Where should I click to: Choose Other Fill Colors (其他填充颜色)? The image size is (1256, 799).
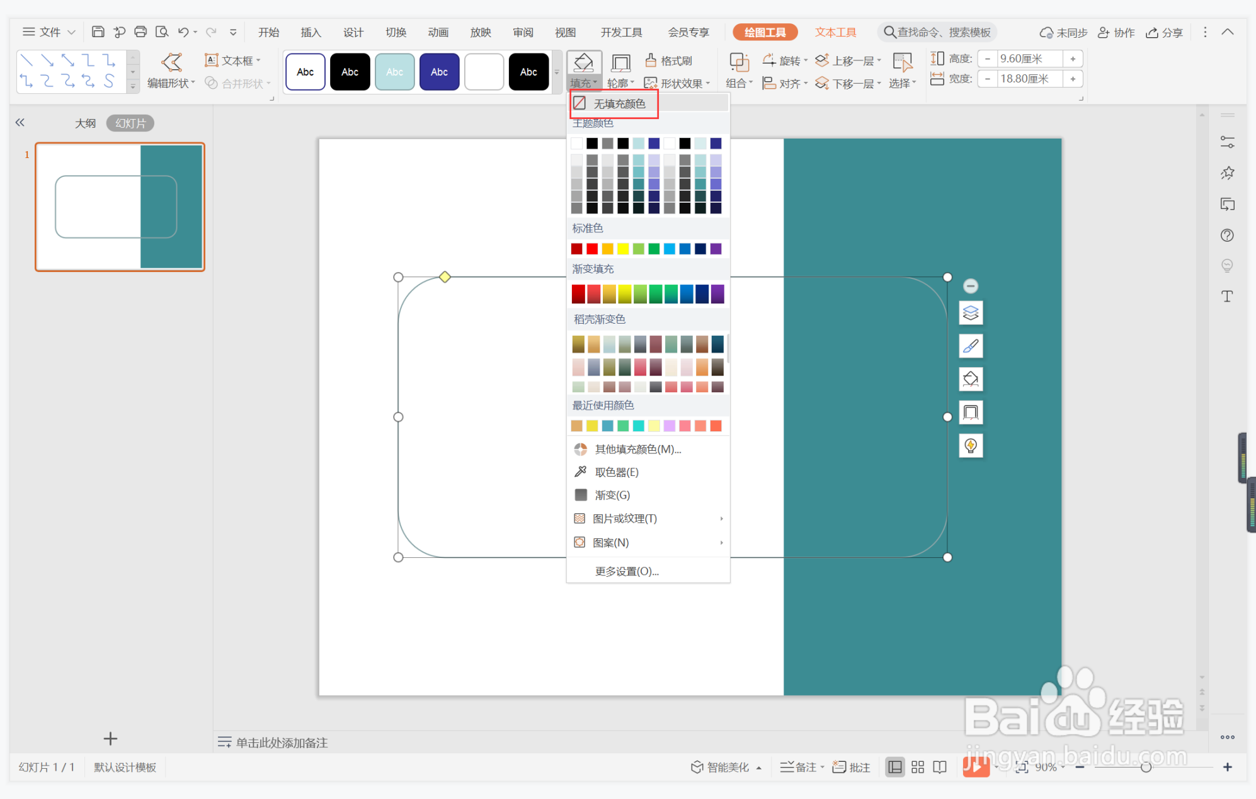click(x=637, y=450)
